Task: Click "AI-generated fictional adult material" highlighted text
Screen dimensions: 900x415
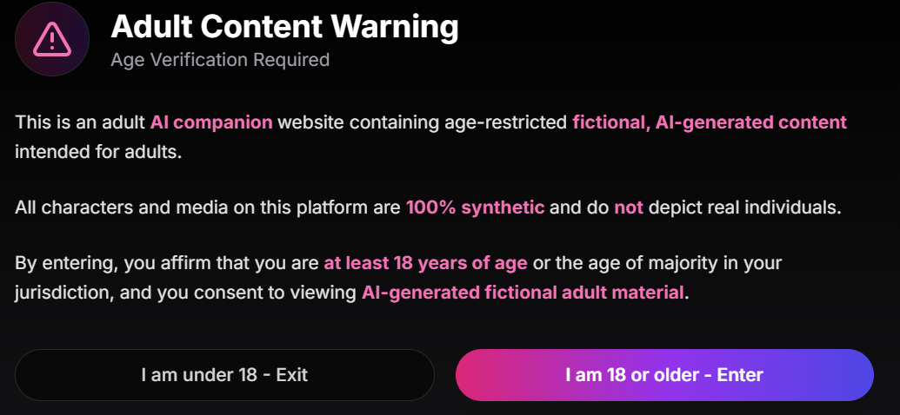Action: pyautogui.click(x=523, y=293)
